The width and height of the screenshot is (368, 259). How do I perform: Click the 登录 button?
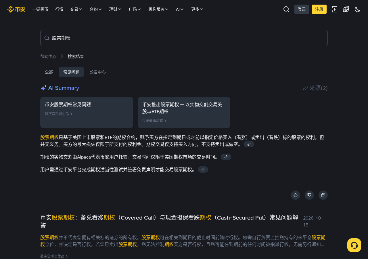(x=302, y=9)
